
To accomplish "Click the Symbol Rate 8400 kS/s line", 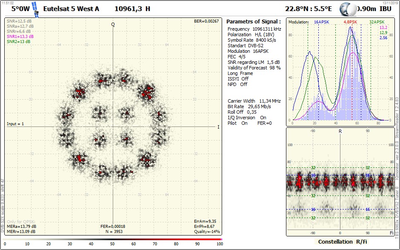I will point(252,40).
